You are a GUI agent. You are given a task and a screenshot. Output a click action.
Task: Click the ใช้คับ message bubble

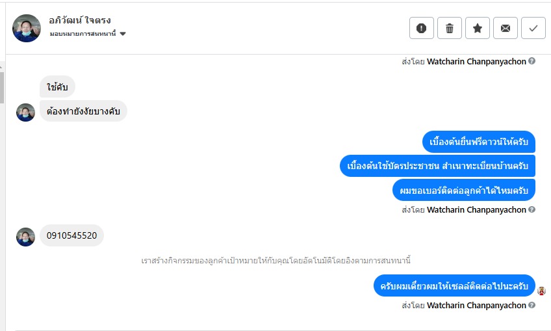[x=57, y=86]
